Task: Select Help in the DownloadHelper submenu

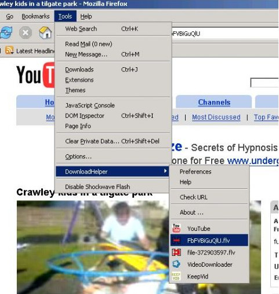Action: (x=209, y=182)
